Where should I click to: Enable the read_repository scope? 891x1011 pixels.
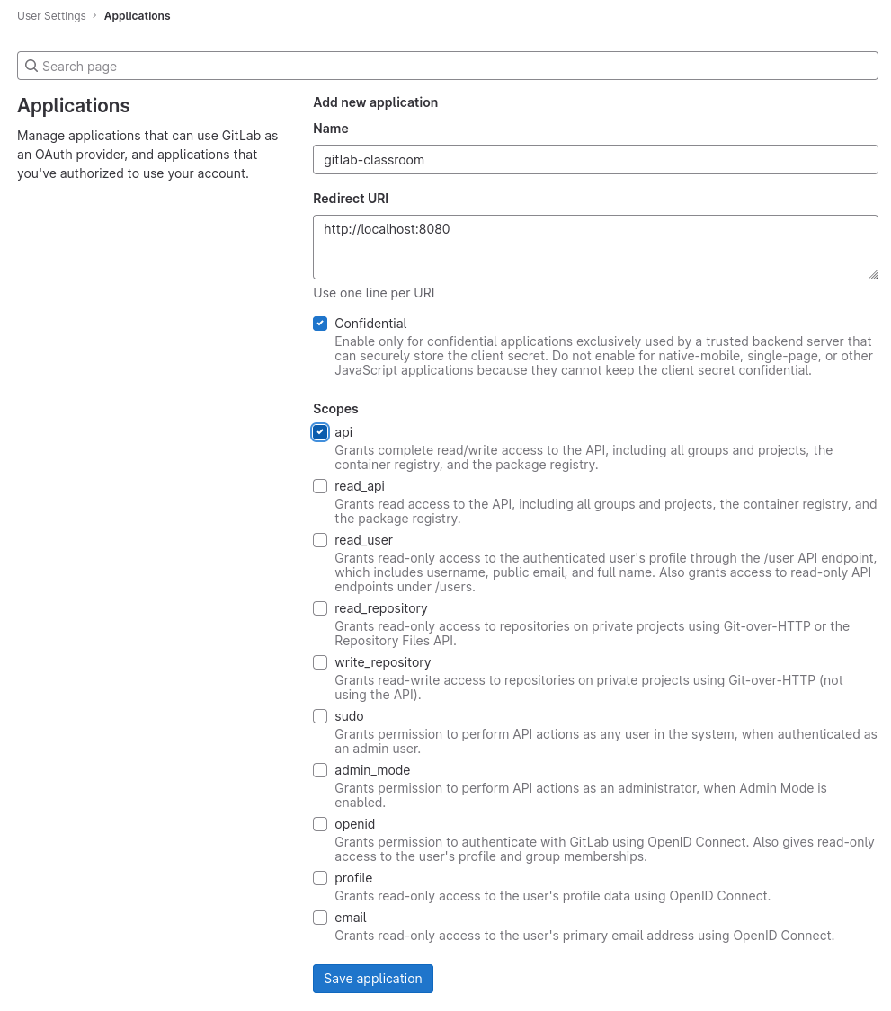coord(320,608)
